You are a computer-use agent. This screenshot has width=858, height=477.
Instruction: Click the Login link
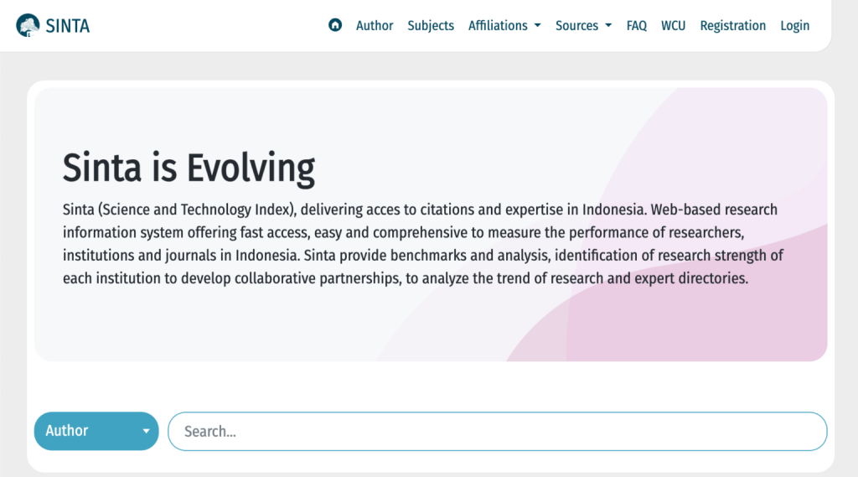794,25
